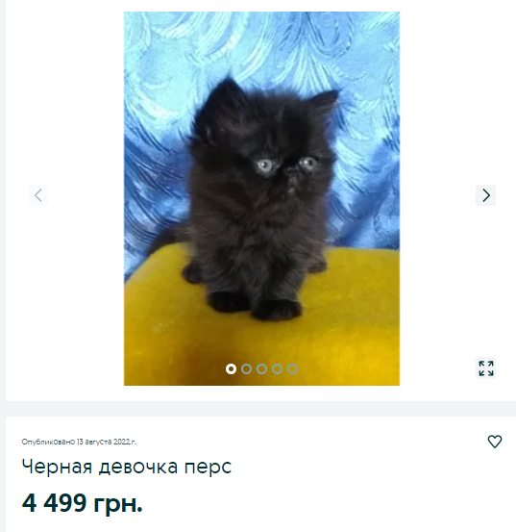Add listing to favorites with heart icon

[x=494, y=442]
